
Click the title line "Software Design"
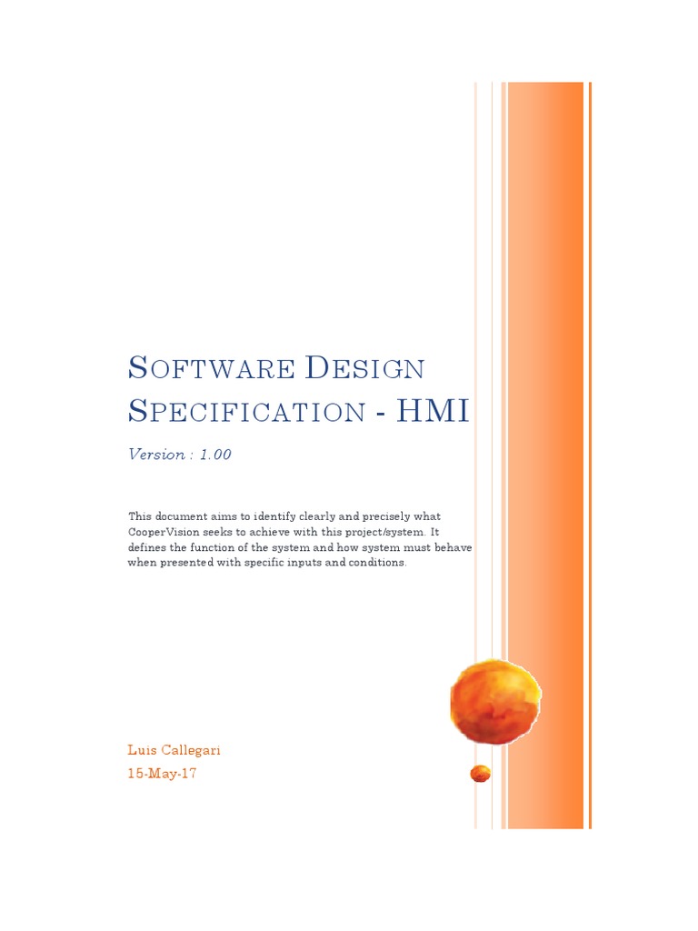pyautogui.click(x=276, y=367)
